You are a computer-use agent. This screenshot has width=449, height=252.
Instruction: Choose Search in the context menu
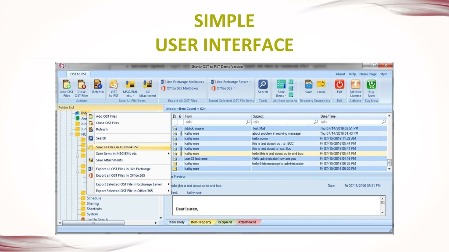[129, 138]
